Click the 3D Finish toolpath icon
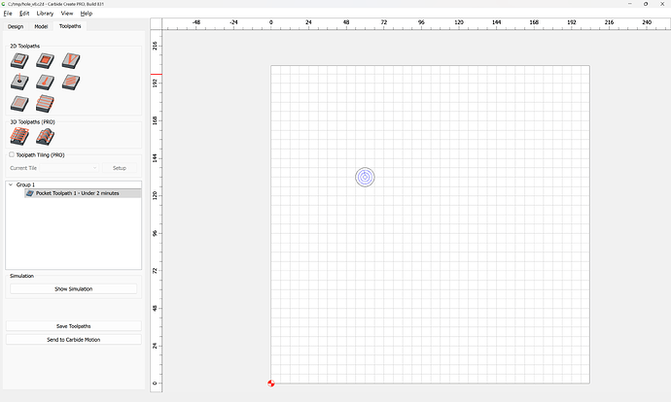This screenshot has width=671, height=402. 45,138
